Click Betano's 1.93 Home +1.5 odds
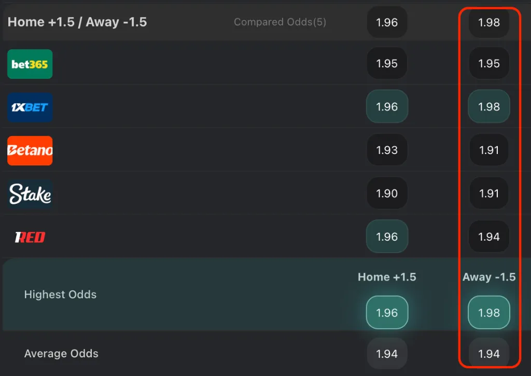The image size is (531, 376). click(x=387, y=150)
